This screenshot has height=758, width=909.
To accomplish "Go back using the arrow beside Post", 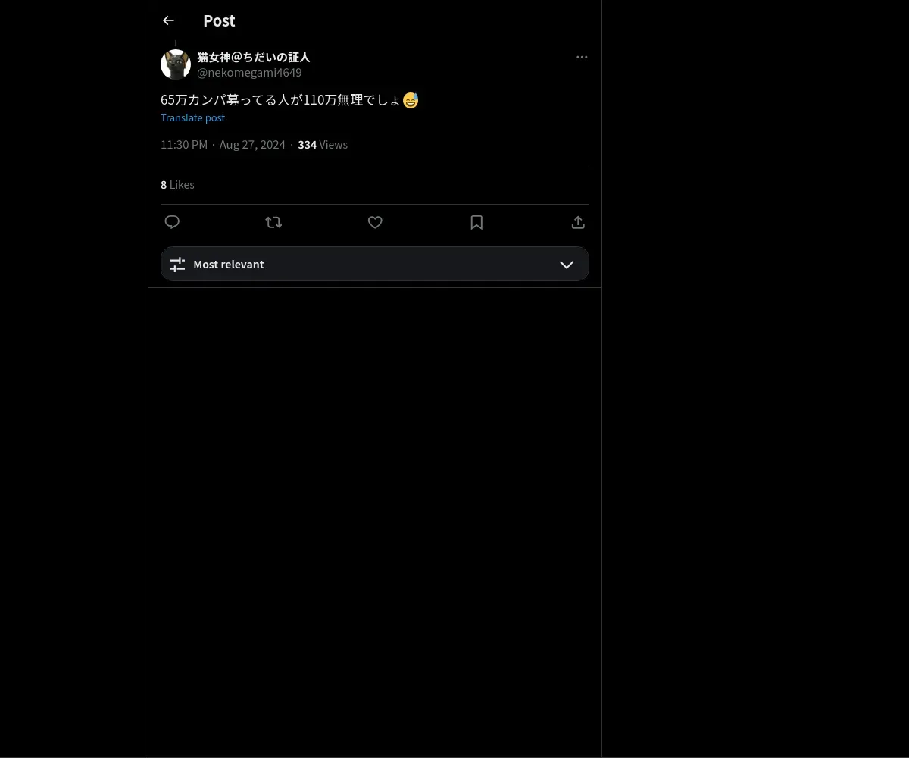I will click(x=168, y=20).
